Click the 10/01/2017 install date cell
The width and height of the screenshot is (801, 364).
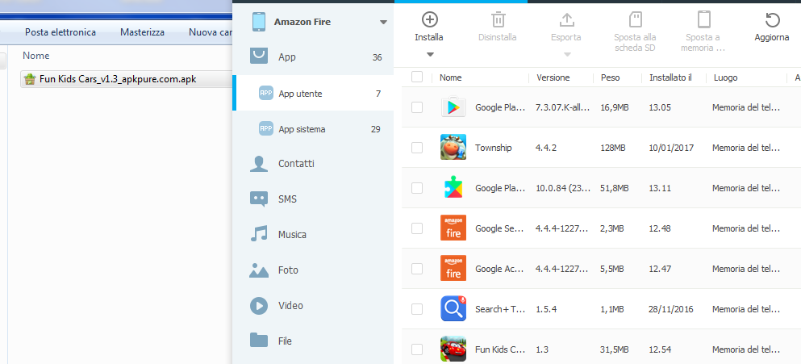coord(671,148)
